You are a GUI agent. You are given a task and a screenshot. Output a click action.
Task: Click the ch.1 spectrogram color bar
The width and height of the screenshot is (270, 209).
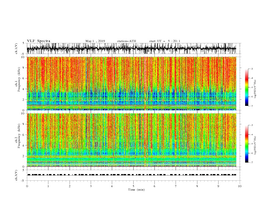coord(246,87)
